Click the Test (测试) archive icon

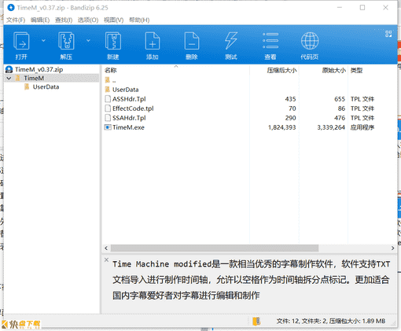tap(231, 42)
